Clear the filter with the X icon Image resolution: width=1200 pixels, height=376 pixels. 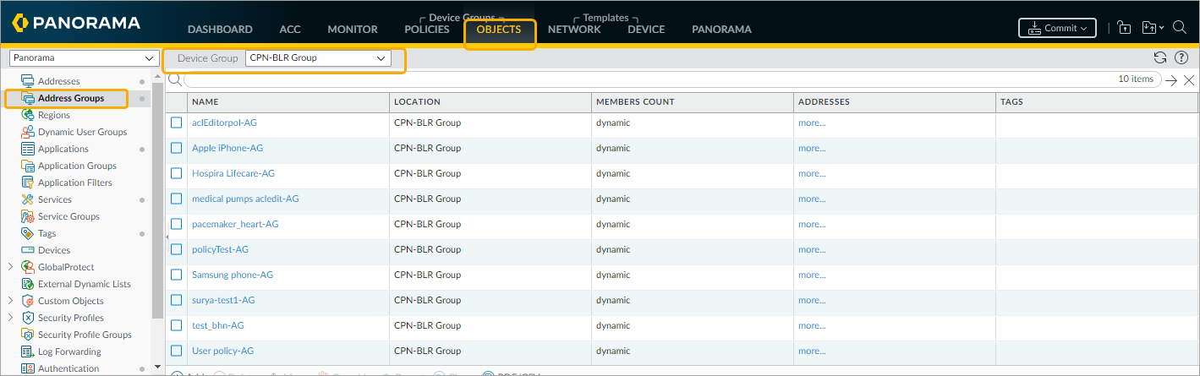[1188, 80]
